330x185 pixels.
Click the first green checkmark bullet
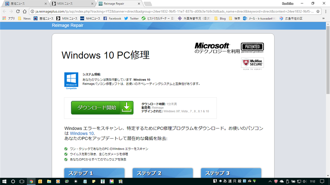coord(66,149)
